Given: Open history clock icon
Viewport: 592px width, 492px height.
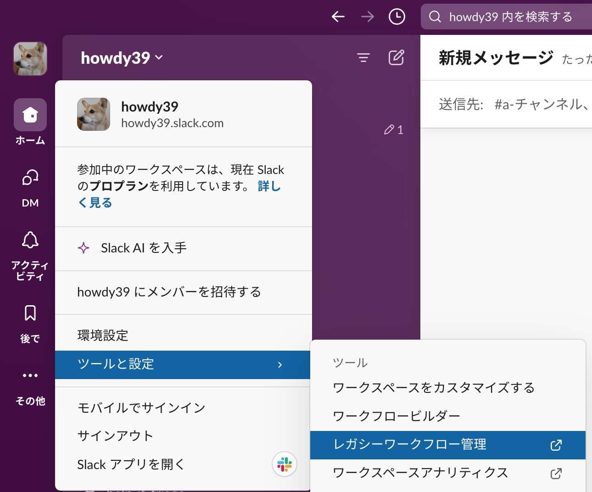Looking at the screenshot, I should click(x=397, y=17).
